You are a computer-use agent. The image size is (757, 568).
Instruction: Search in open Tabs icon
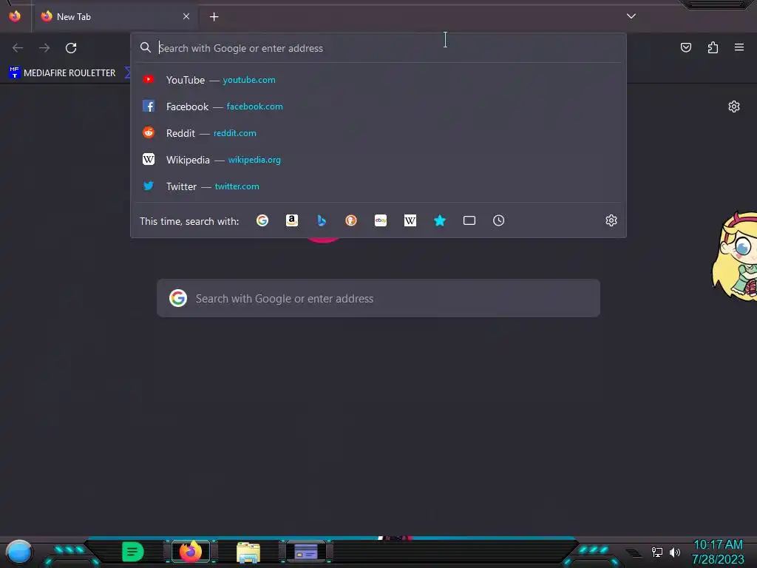469,220
